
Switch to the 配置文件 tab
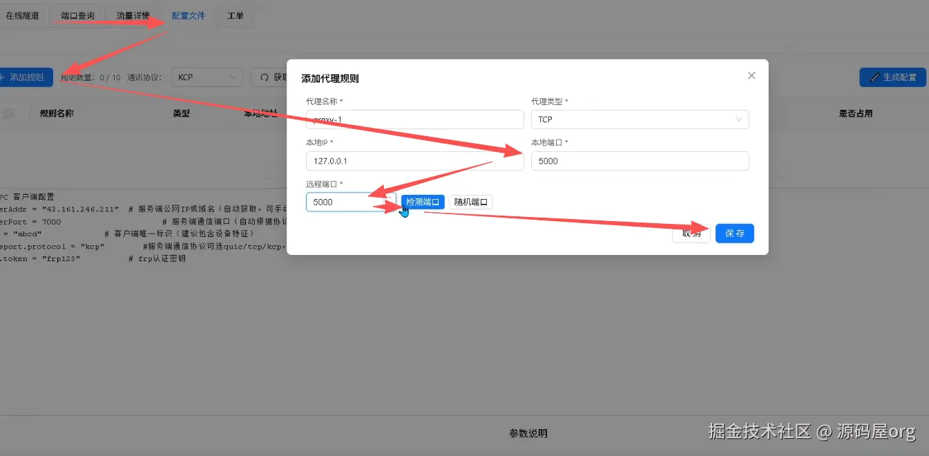point(188,15)
